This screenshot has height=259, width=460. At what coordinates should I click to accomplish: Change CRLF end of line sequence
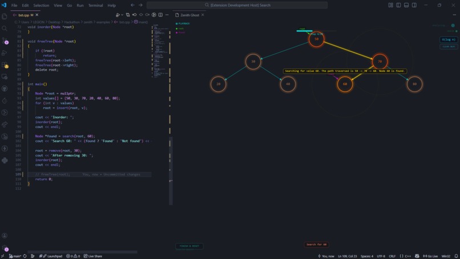392,256
